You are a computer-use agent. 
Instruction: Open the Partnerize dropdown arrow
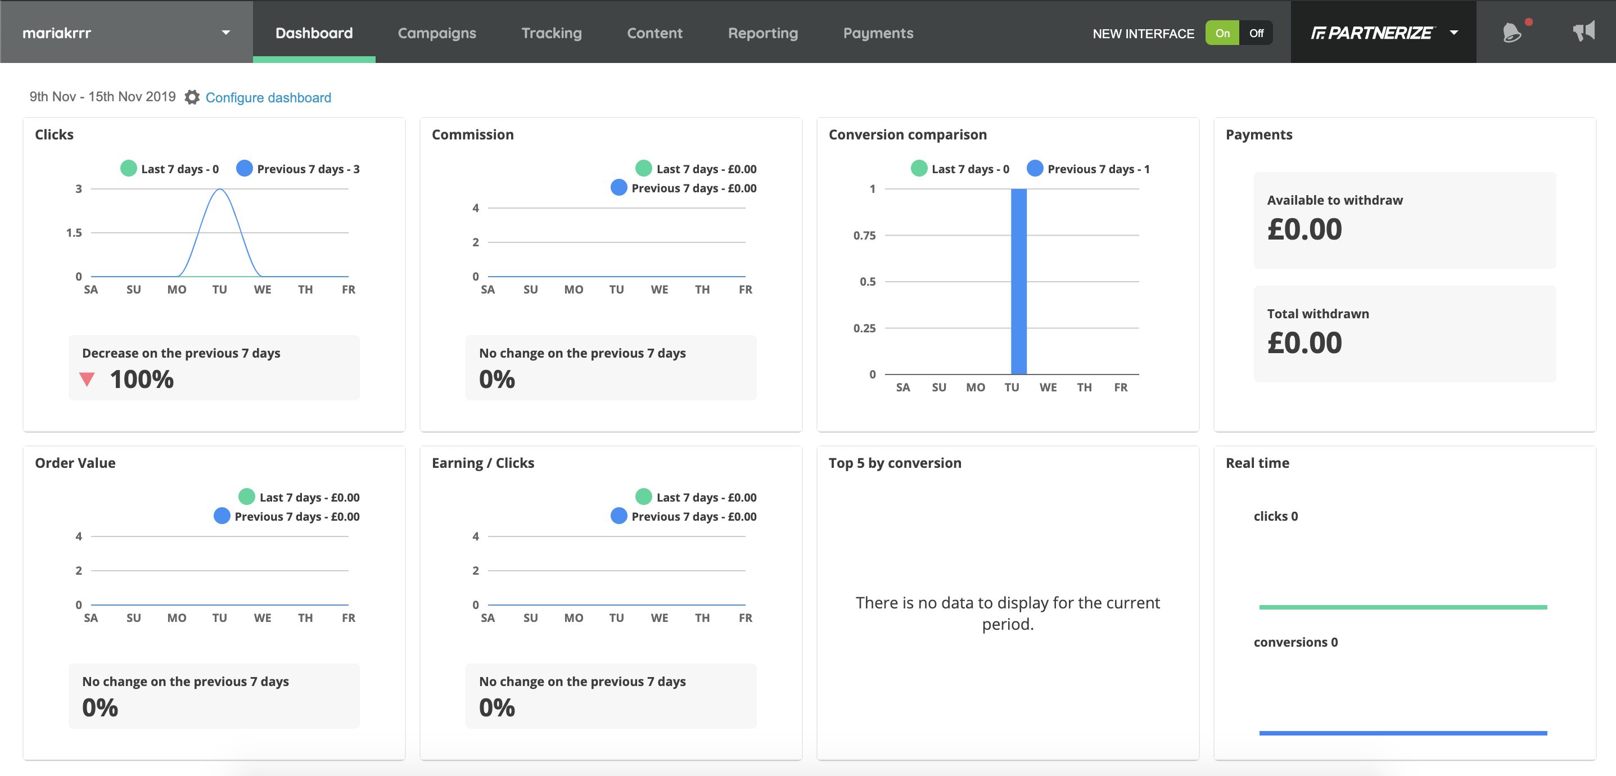(x=1454, y=33)
